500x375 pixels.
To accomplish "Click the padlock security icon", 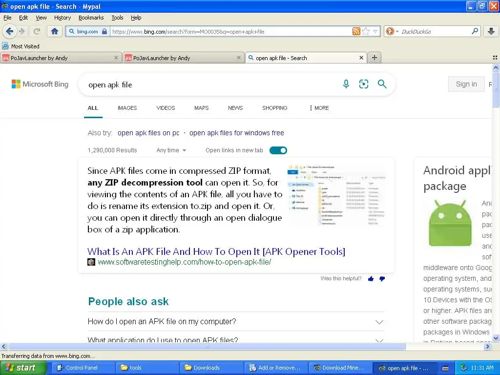I will [104, 31].
